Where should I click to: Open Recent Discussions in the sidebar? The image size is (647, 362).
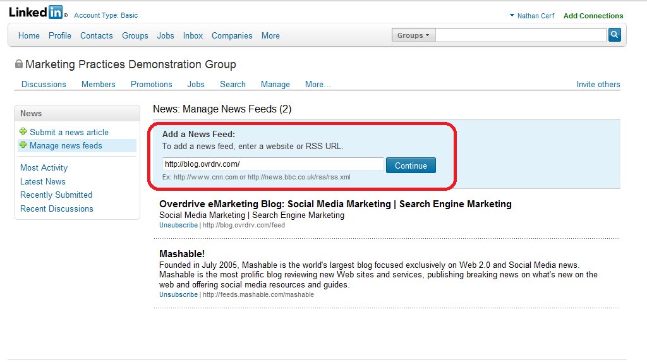[56, 209]
